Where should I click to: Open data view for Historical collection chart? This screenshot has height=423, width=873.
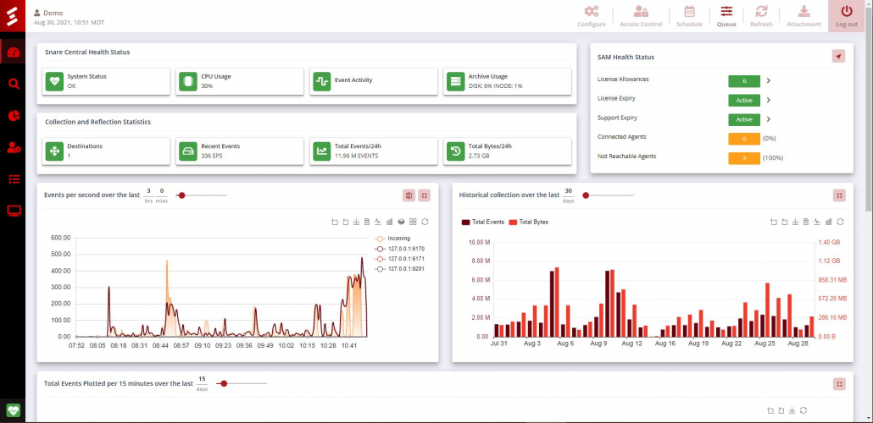806,222
